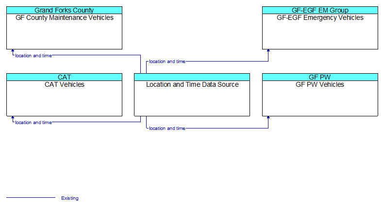Click GF County Maintenance Vehicles label
Viewport: 383px width, 207px height.
65,18
